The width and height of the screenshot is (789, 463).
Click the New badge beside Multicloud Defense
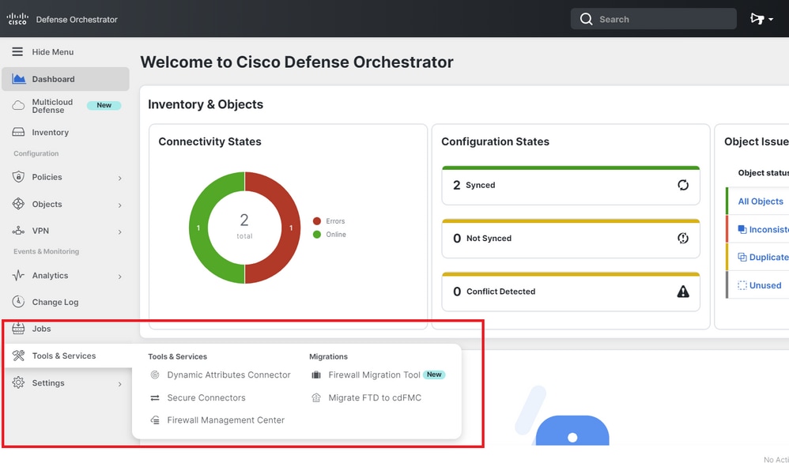[104, 106]
